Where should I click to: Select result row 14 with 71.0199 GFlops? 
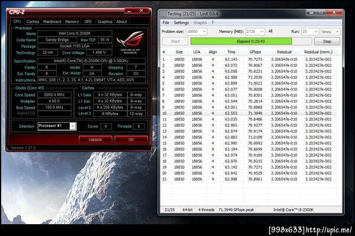(248, 137)
